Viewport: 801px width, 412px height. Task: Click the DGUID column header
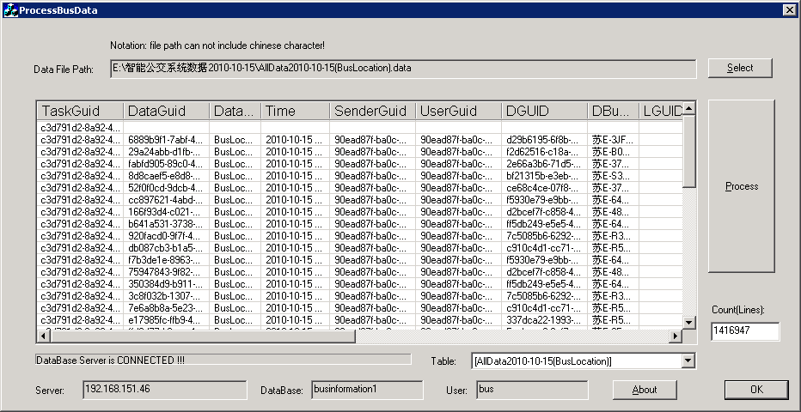coord(544,112)
